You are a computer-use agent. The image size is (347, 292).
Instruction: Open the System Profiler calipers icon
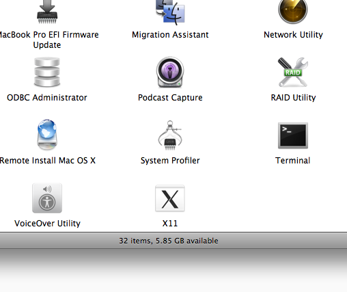(170, 135)
